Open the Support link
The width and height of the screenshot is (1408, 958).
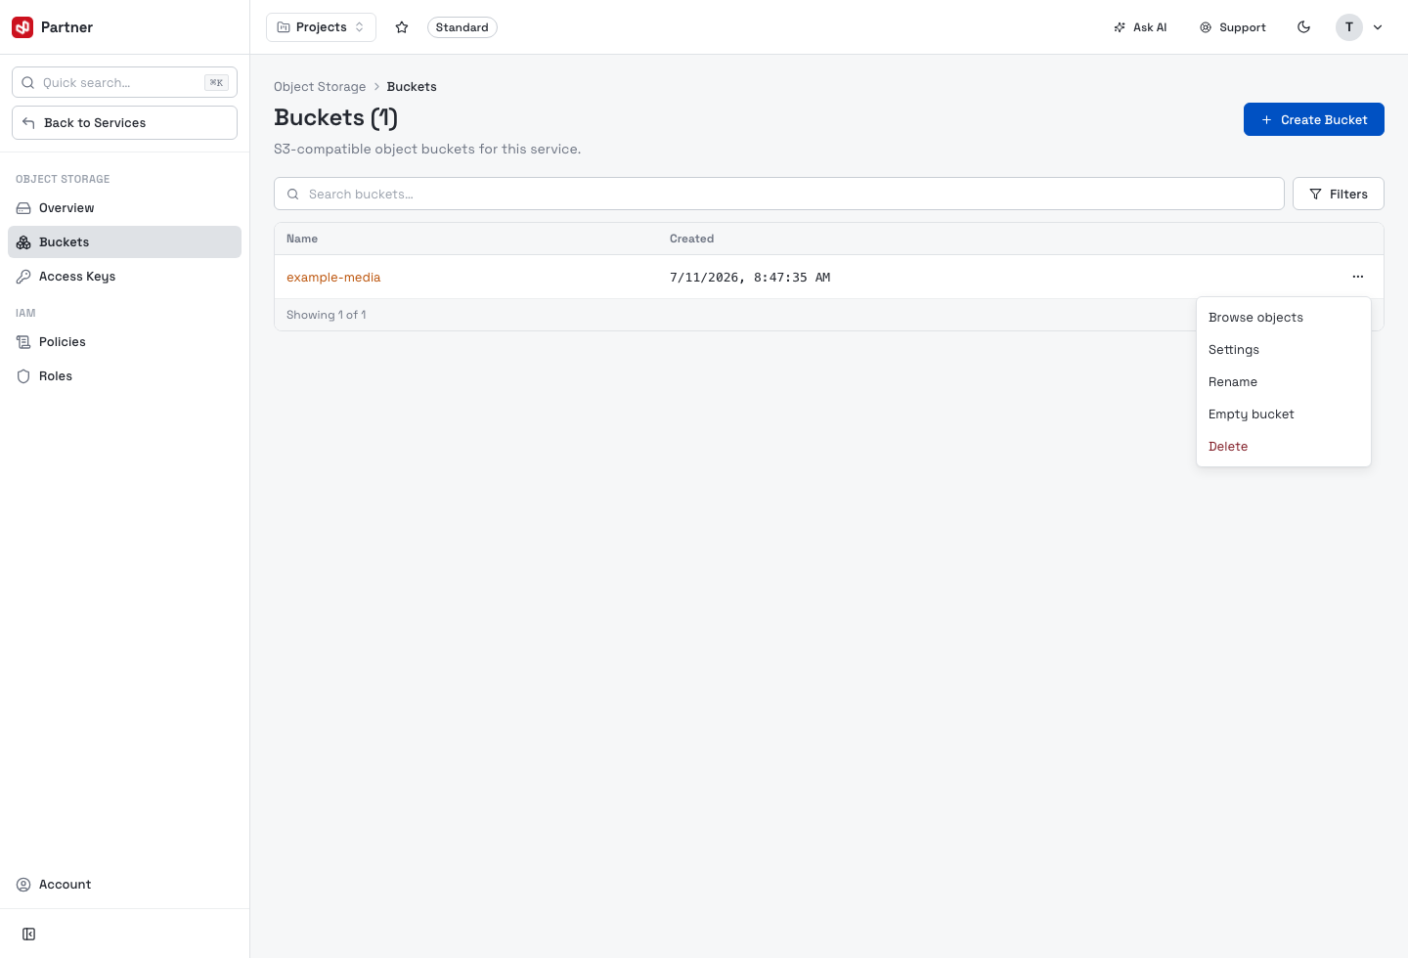pos(1233,27)
